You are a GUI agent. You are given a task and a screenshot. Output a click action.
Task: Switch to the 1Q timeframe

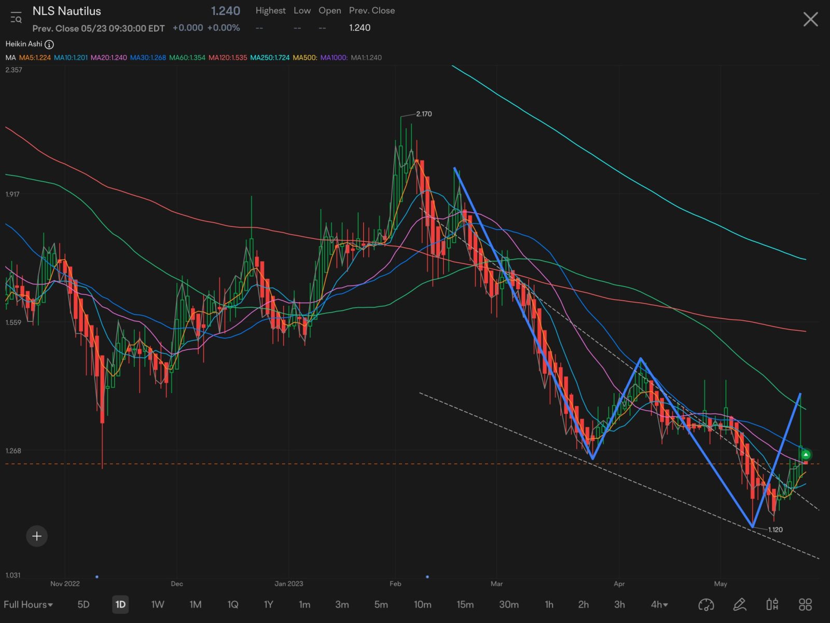232,604
